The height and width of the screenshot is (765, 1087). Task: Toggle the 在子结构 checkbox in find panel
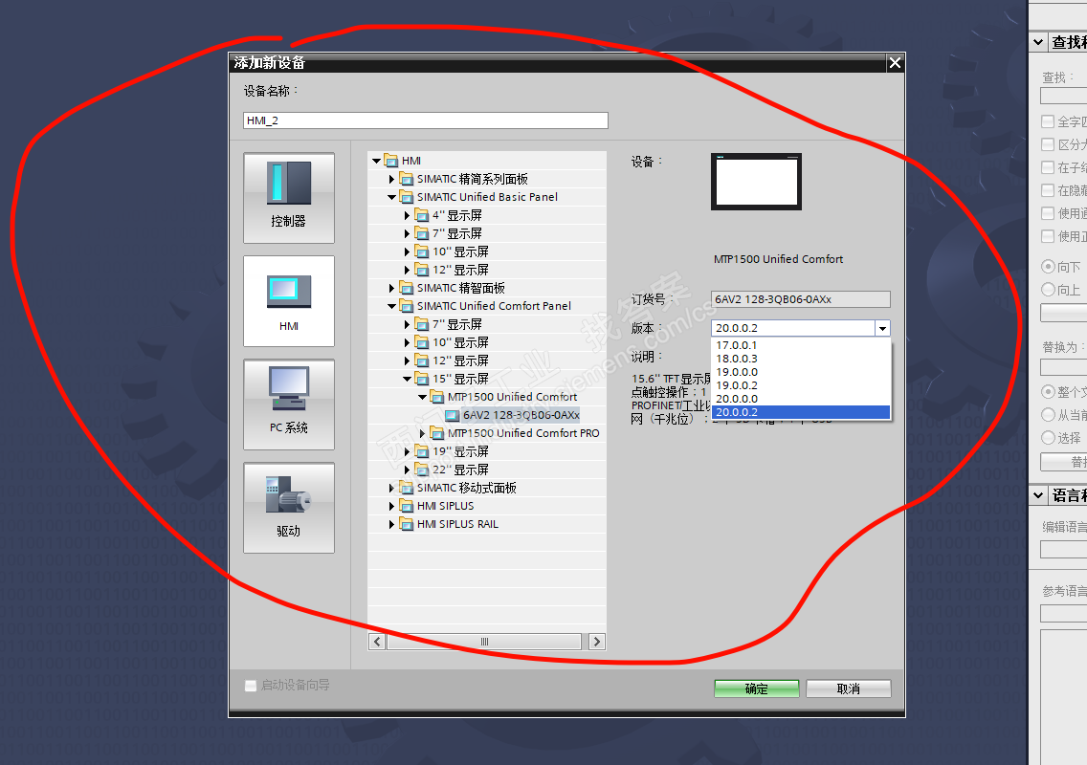1048,167
